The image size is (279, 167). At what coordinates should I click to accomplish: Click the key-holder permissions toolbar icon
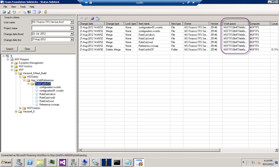[x=45, y=12]
